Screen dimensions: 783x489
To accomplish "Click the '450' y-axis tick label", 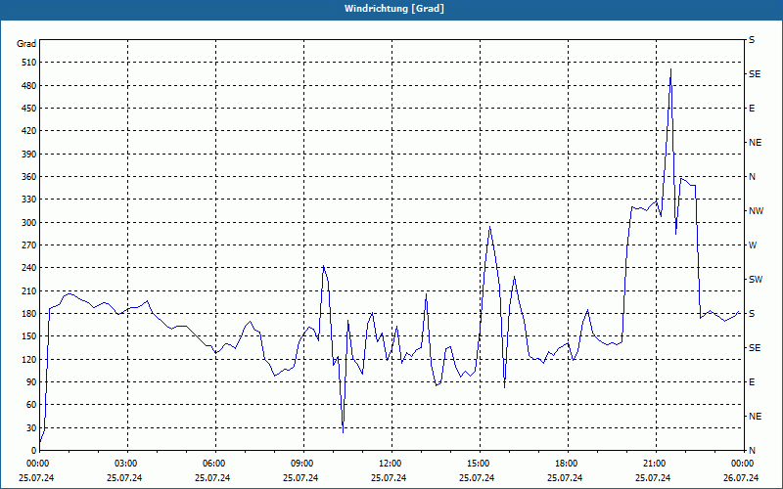I will (x=30, y=109).
